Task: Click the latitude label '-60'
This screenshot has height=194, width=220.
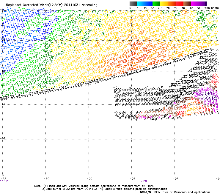Action: click(3, 175)
